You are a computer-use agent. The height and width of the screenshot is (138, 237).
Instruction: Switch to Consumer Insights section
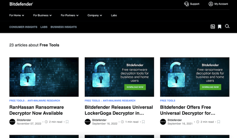pos(23,27)
